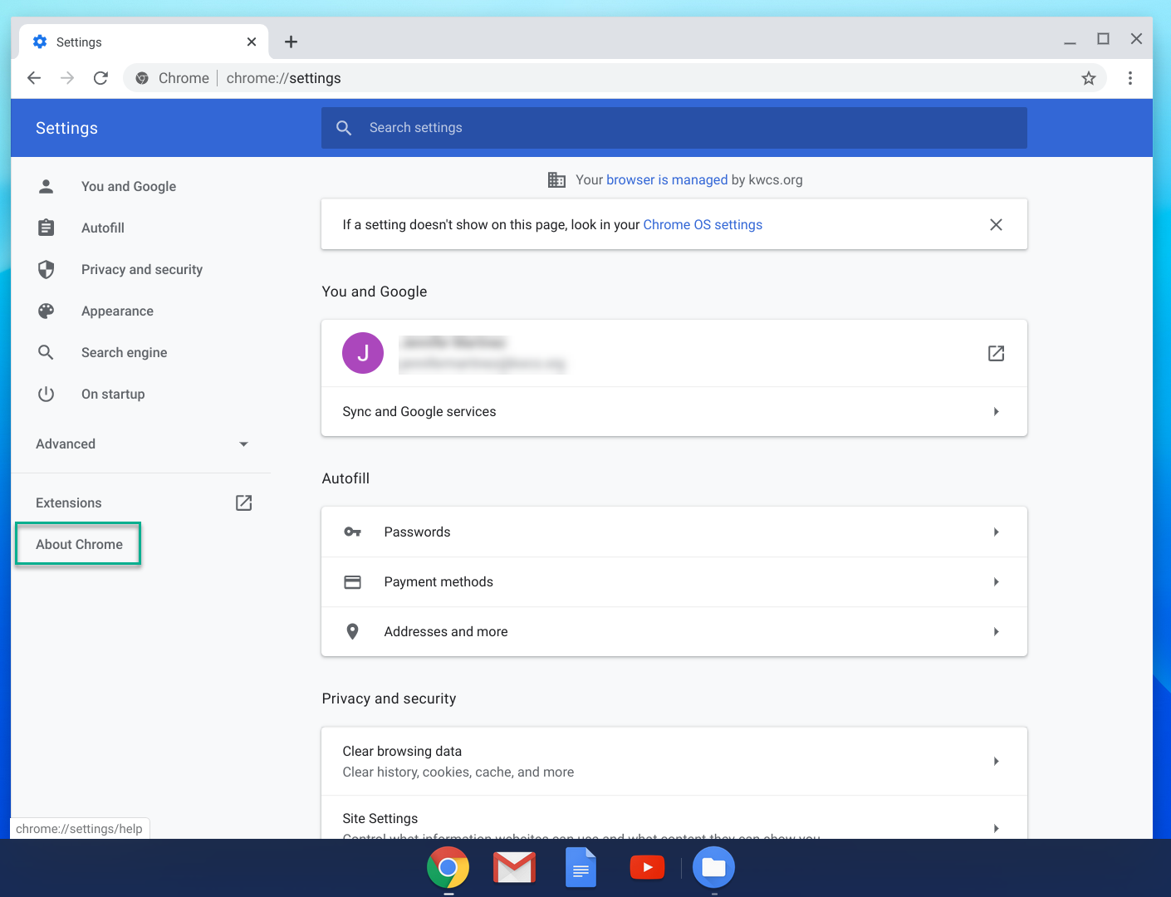Open Sync and Google services
1171x897 pixels.
[x=674, y=411]
